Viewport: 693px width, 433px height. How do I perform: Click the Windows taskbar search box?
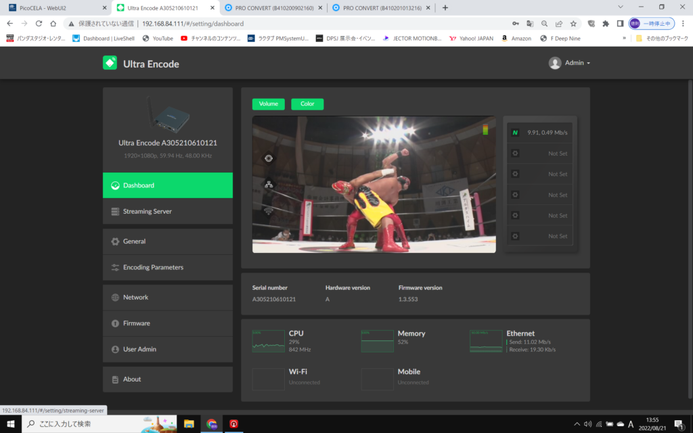[99, 424]
